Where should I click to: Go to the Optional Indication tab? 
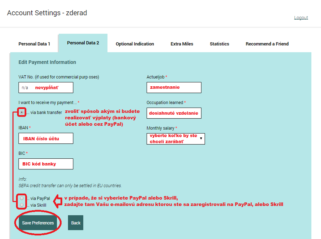click(x=135, y=44)
